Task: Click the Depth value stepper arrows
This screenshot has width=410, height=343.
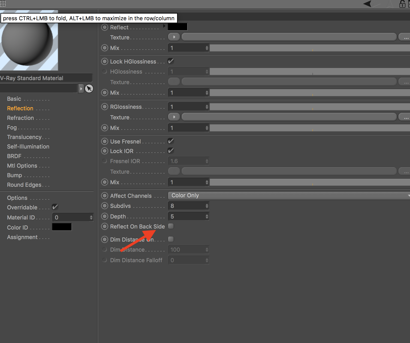Action: (207, 217)
